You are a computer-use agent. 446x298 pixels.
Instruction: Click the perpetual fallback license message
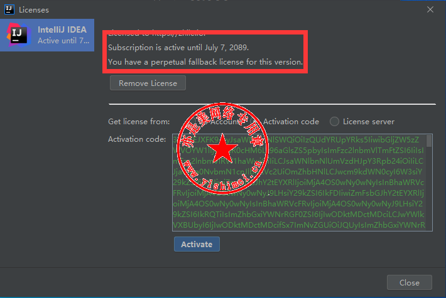(x=205, y=62)
